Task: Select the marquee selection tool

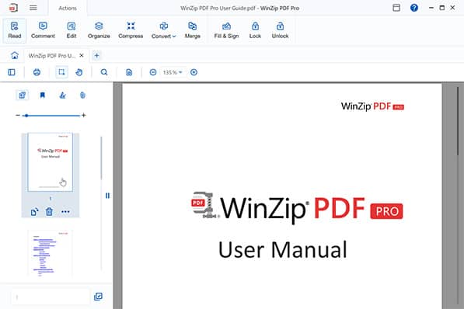Action: pyautogui.click(x=61, y=72)
